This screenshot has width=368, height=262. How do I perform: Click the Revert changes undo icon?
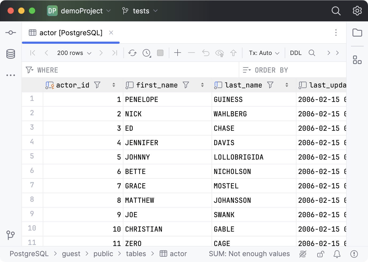point(206,53)
